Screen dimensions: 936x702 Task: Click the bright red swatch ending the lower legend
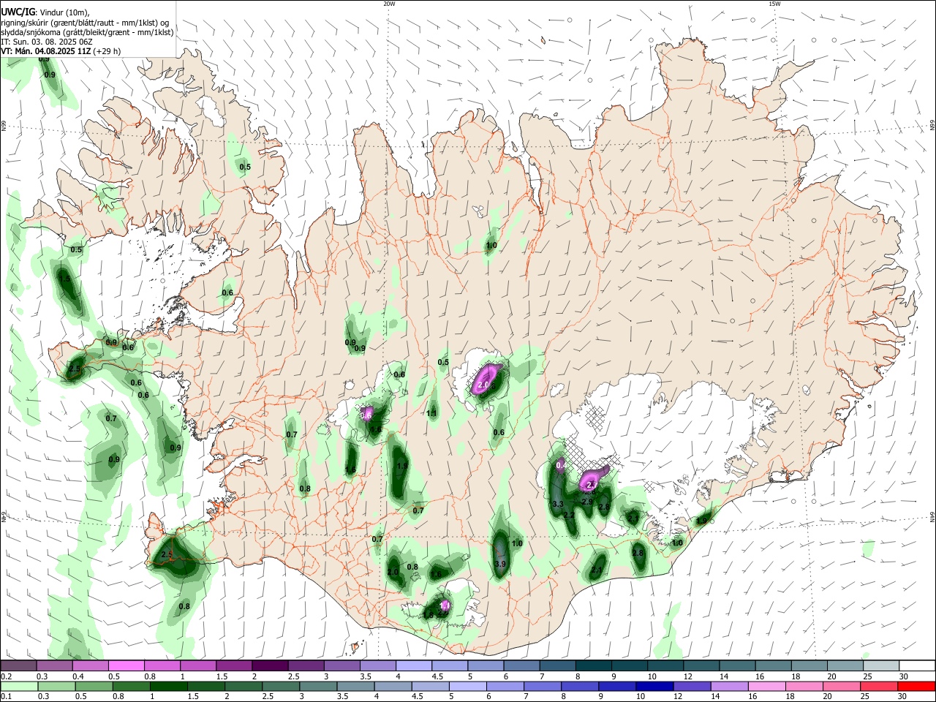(x=916, y=687)
